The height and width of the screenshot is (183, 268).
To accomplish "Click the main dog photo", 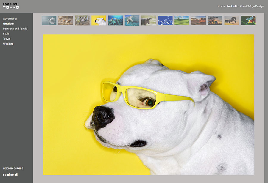I will (149, 105).
